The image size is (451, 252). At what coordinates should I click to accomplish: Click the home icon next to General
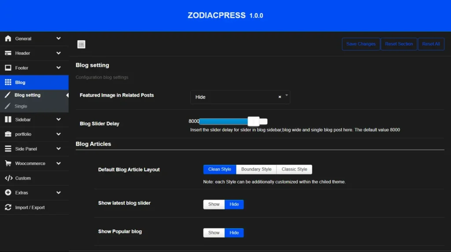click(x=8, y=39)
